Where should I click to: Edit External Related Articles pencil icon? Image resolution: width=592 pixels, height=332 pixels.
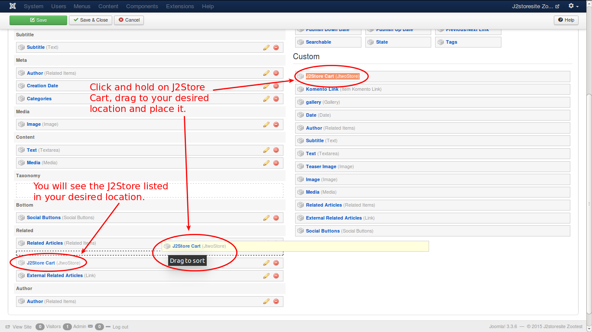pos(267,276)
